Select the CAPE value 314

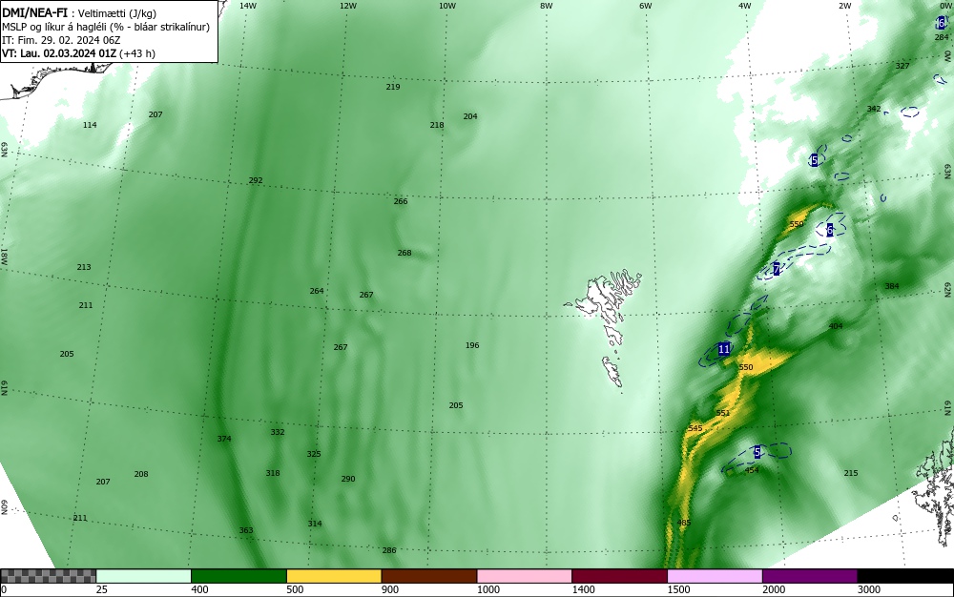315,525
